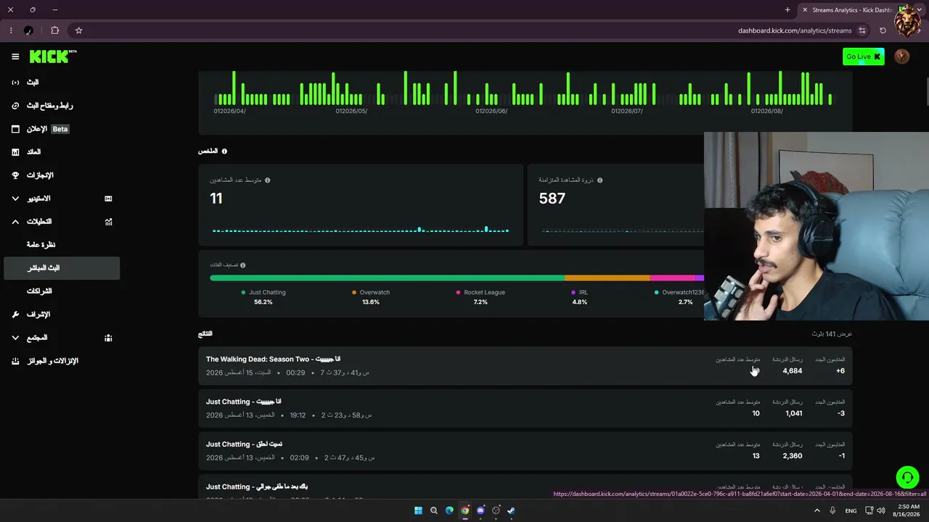Close the Streams Analytics tab

pos(804,9)
